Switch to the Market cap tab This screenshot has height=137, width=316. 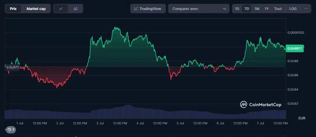[x=36, y=9]
